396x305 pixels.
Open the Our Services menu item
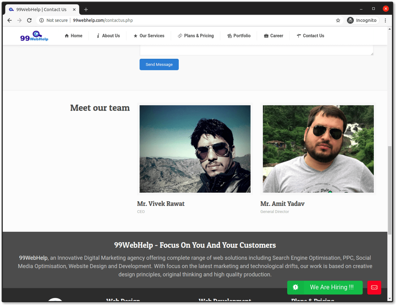[149, 36]
